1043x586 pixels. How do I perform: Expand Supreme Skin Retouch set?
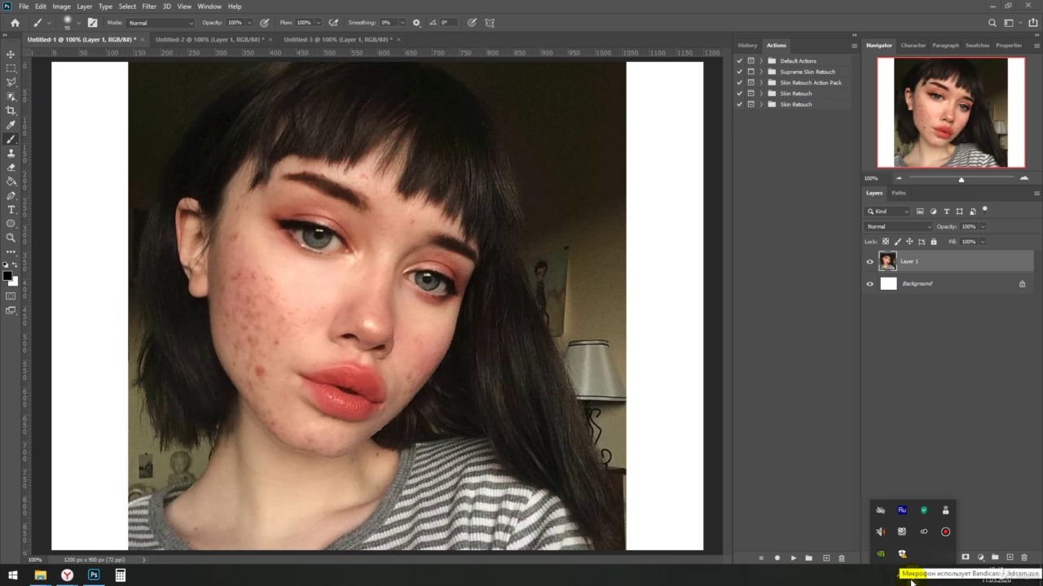[x=761, y=72]
